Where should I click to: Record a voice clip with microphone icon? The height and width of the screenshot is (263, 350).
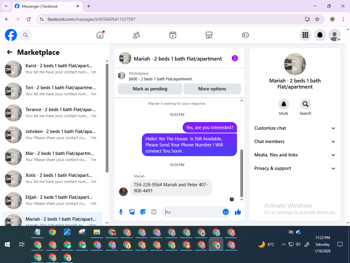121,212
